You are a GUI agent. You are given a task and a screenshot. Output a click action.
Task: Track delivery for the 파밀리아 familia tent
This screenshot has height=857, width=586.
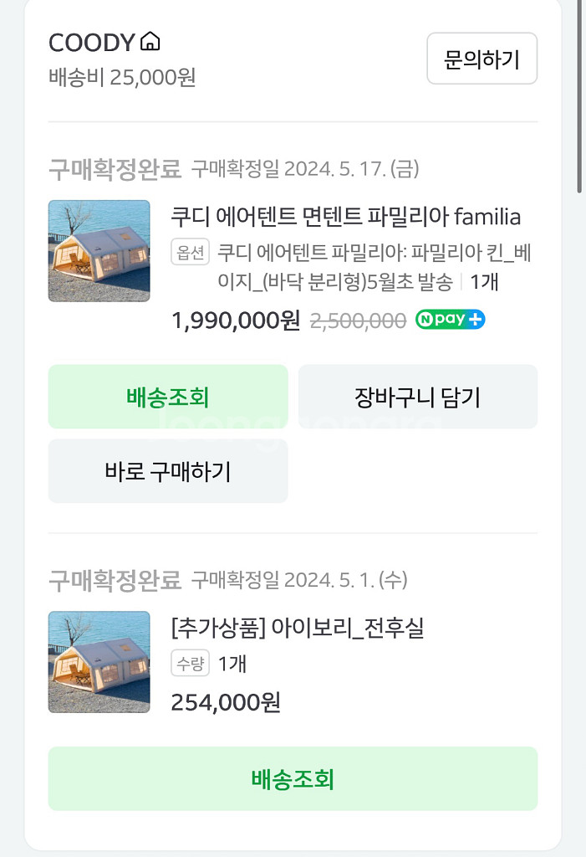168,397
